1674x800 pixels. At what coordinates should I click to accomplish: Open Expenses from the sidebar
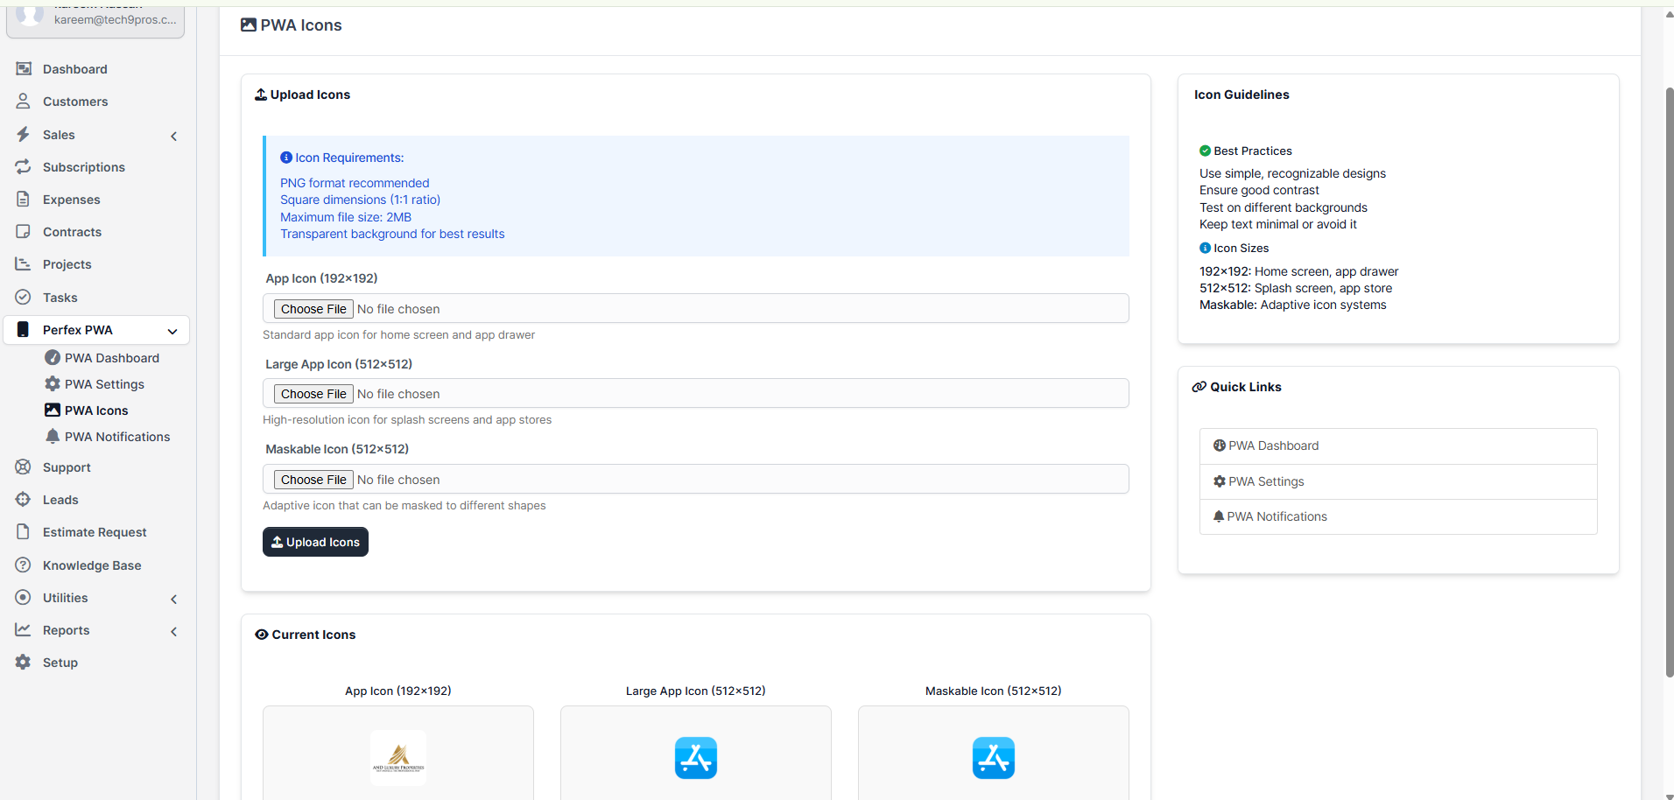click(96, 200)
